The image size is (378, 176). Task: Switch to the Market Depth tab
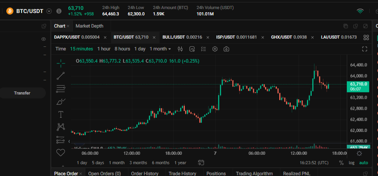[x=89, y=26]
